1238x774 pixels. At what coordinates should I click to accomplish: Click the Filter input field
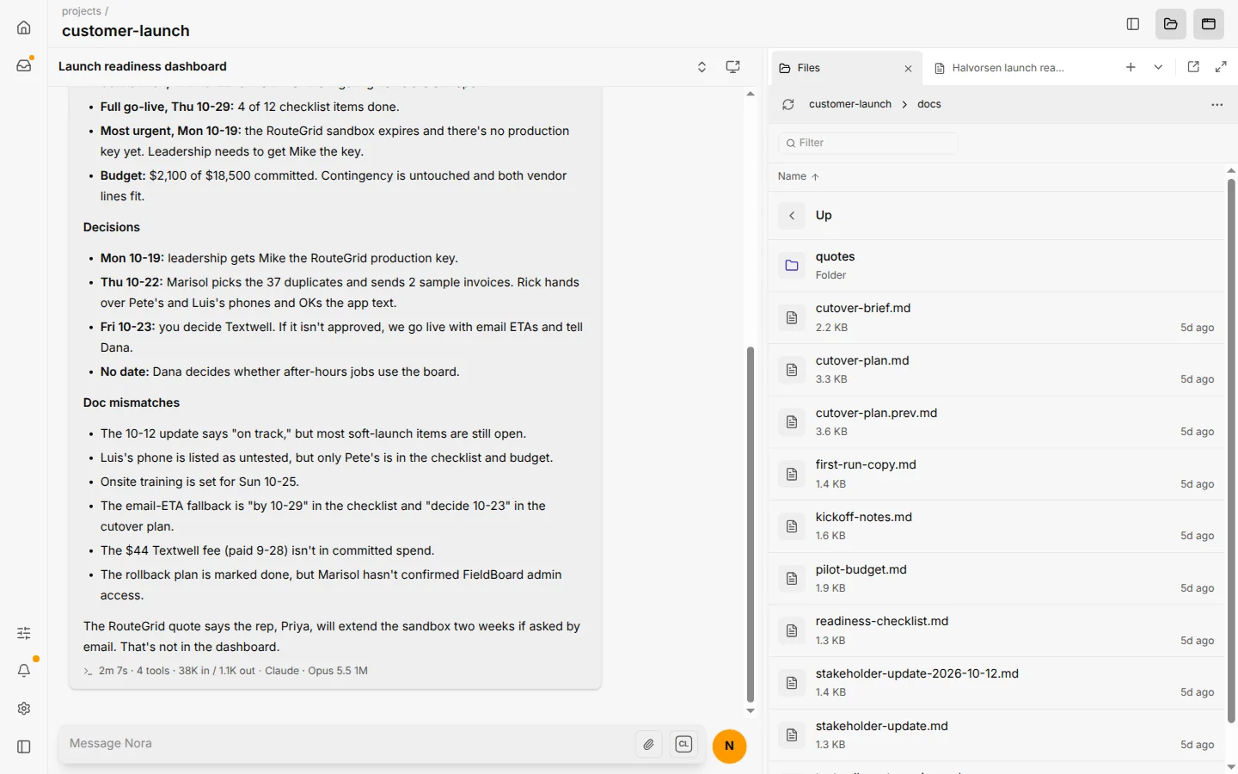click(868, 143)
